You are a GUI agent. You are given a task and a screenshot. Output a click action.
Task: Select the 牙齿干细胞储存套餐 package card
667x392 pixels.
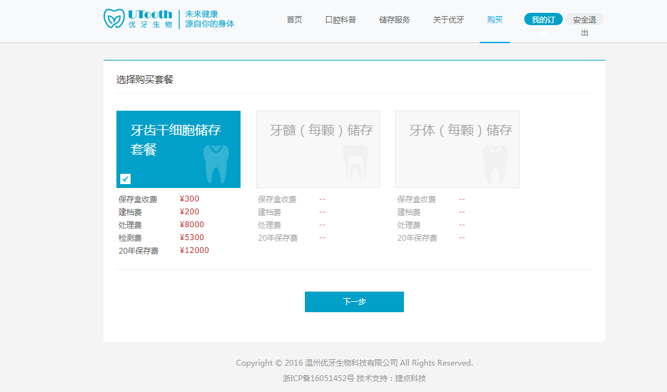178,149
